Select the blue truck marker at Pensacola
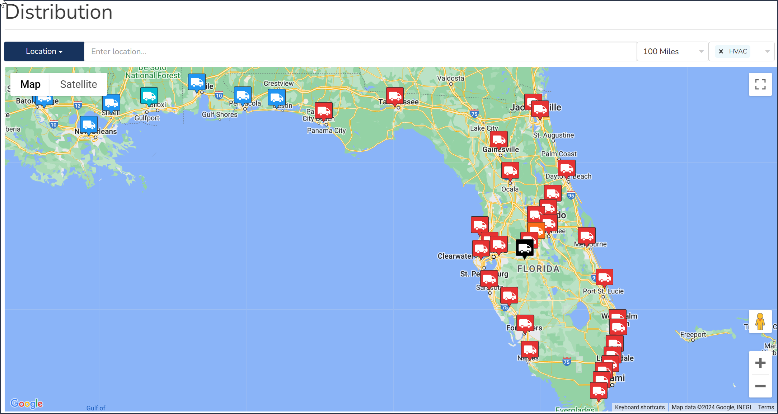Image resolution: width=778 pixels, height=414 pixels. point(243,96)
